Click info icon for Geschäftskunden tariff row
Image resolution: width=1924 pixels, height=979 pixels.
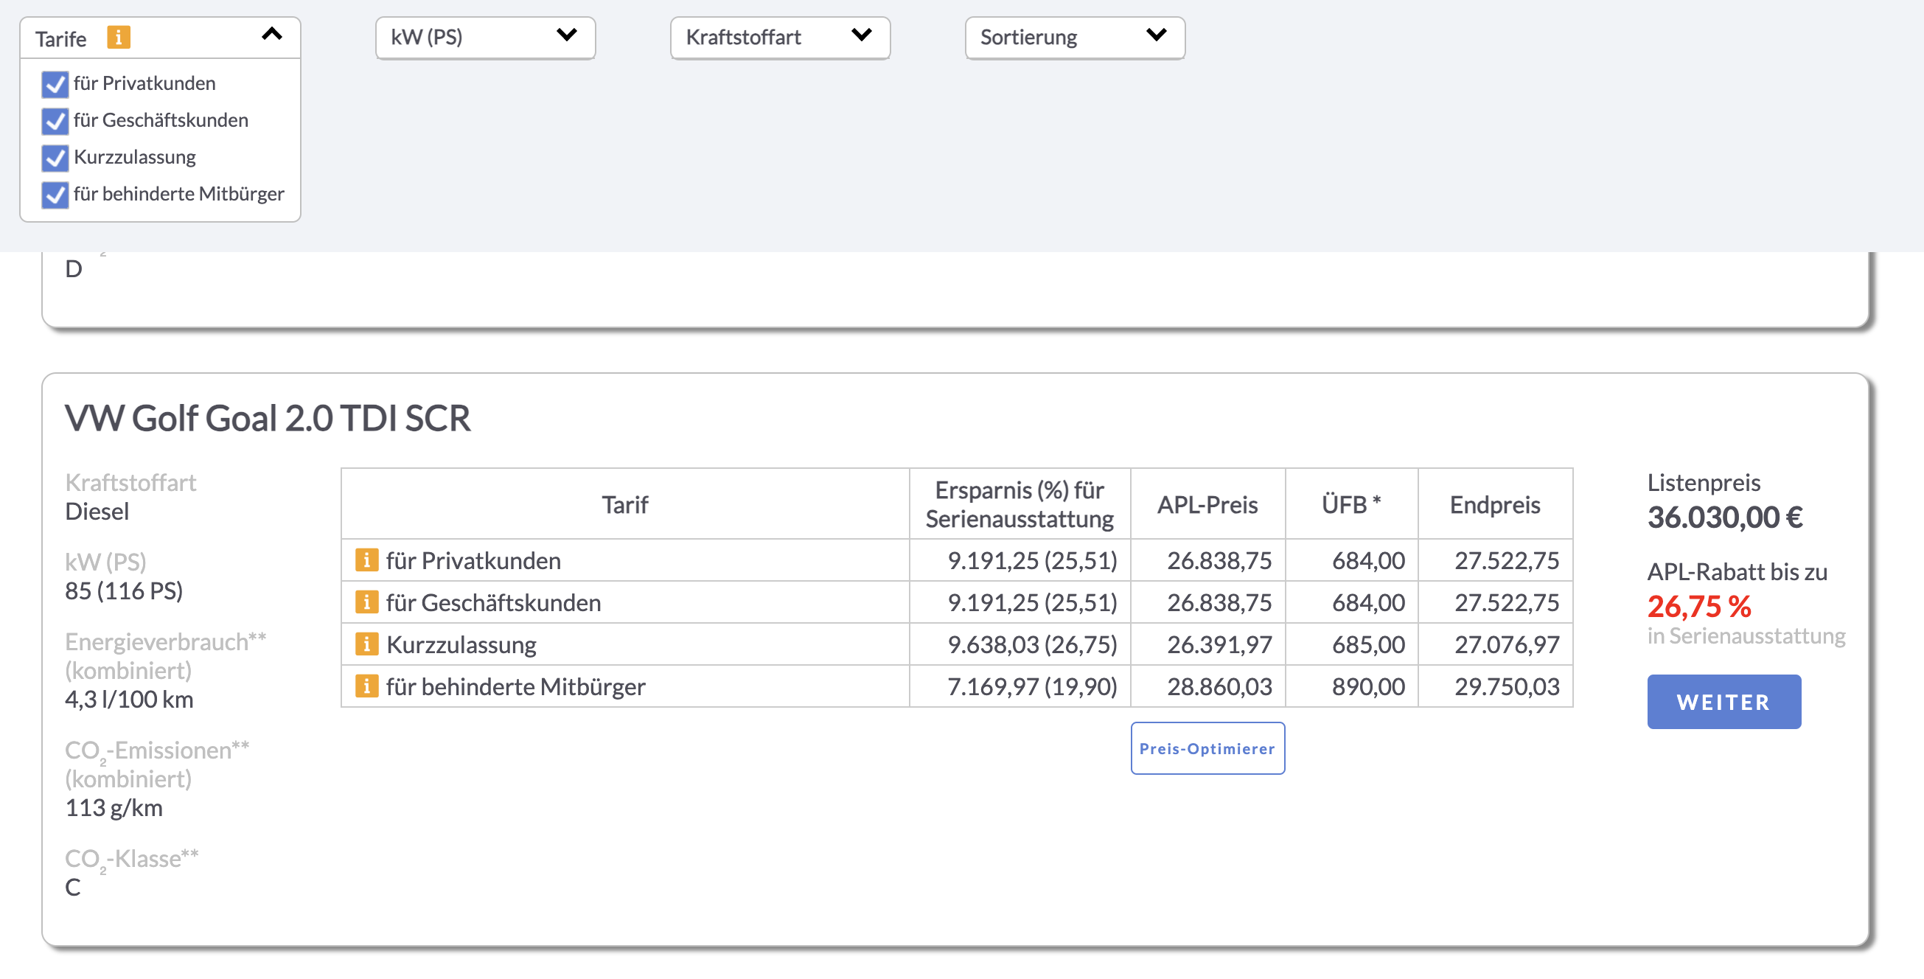pos(366,601)
